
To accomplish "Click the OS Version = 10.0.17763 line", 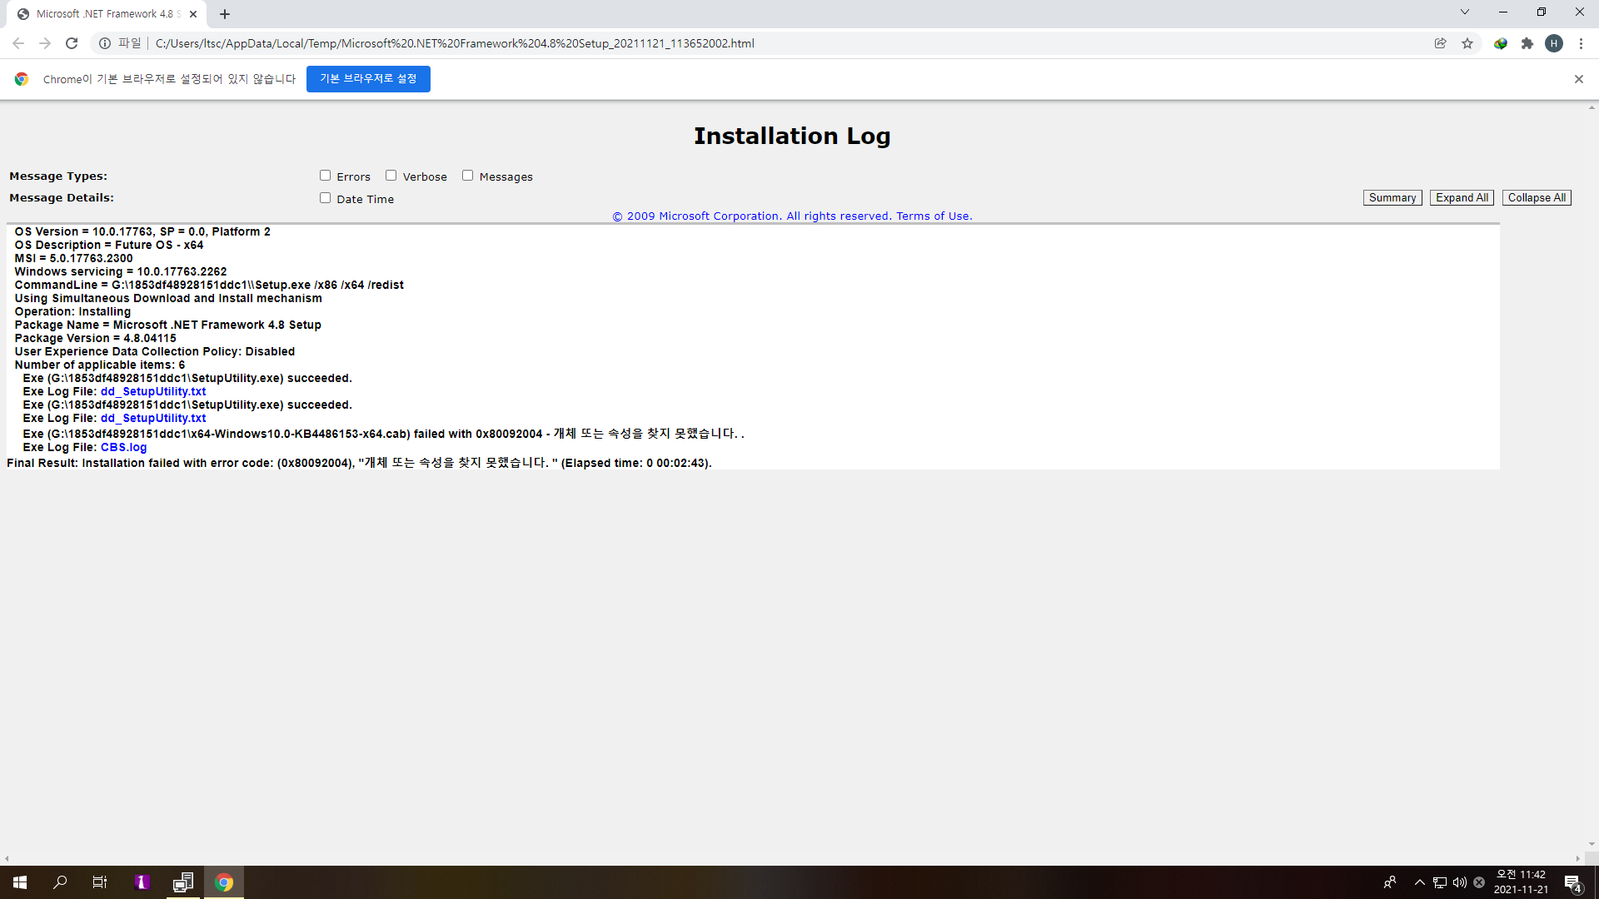I will 142,231.
